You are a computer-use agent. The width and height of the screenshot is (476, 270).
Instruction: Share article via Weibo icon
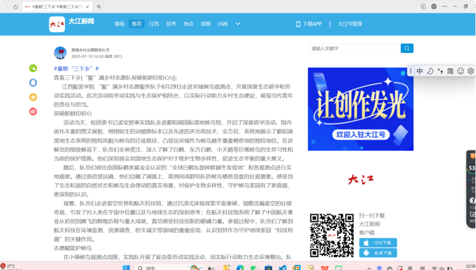[x=33, y=111]
